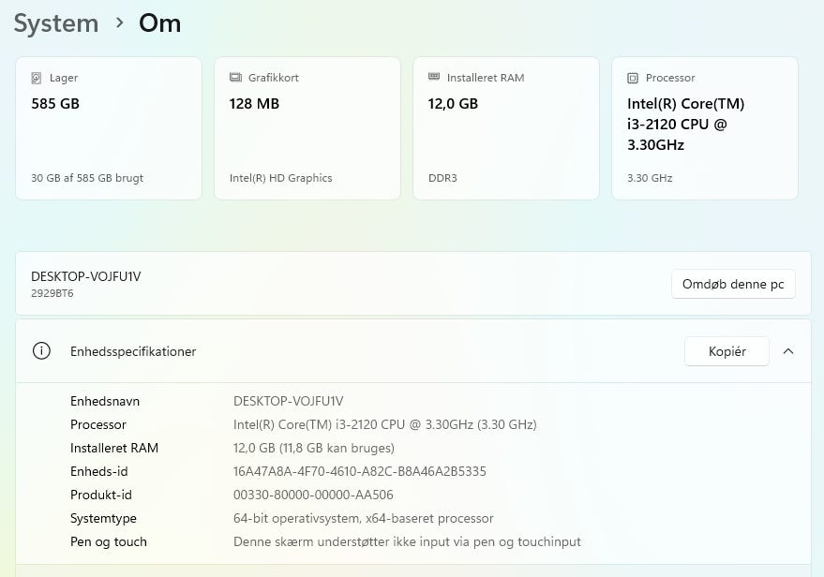Click the Enheds-id value text

tap(359, 471)
